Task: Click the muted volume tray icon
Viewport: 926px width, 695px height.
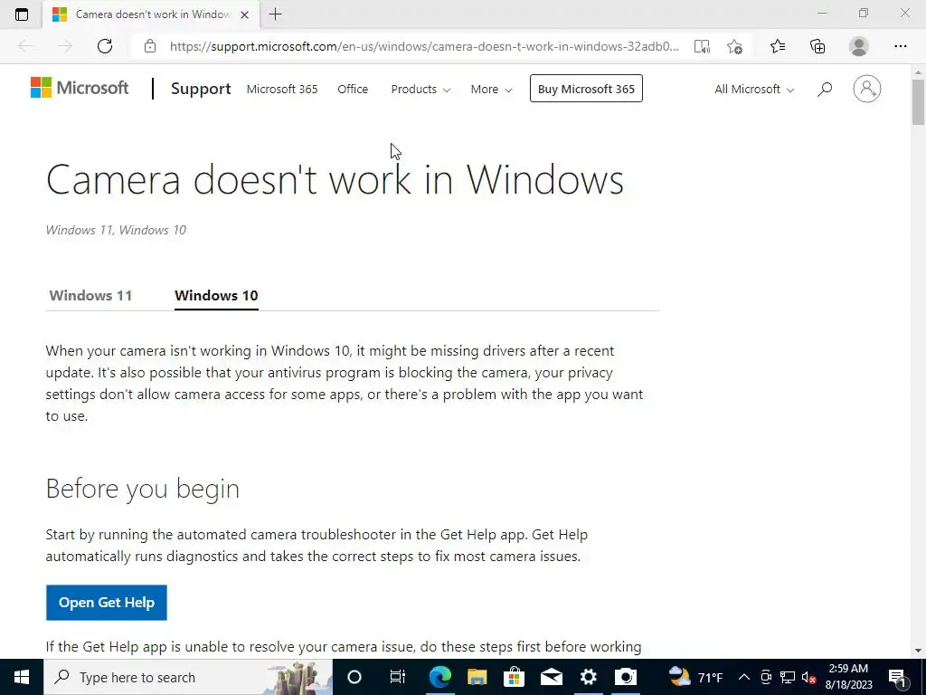Action: 809,677
